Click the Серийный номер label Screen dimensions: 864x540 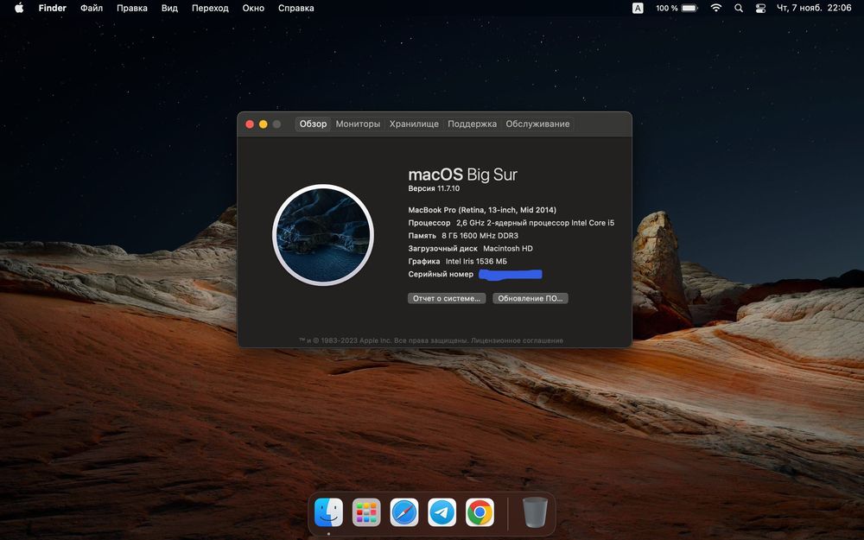click(x=441, y=274)
